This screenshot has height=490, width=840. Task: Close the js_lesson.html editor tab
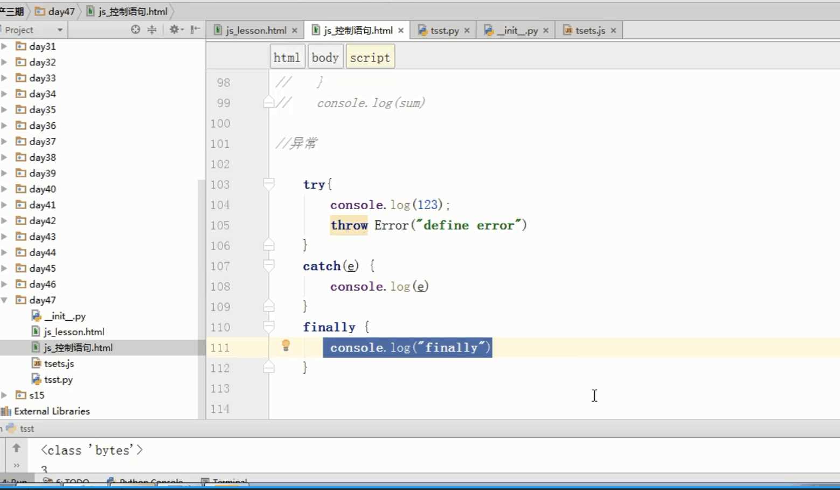[295, 31]
